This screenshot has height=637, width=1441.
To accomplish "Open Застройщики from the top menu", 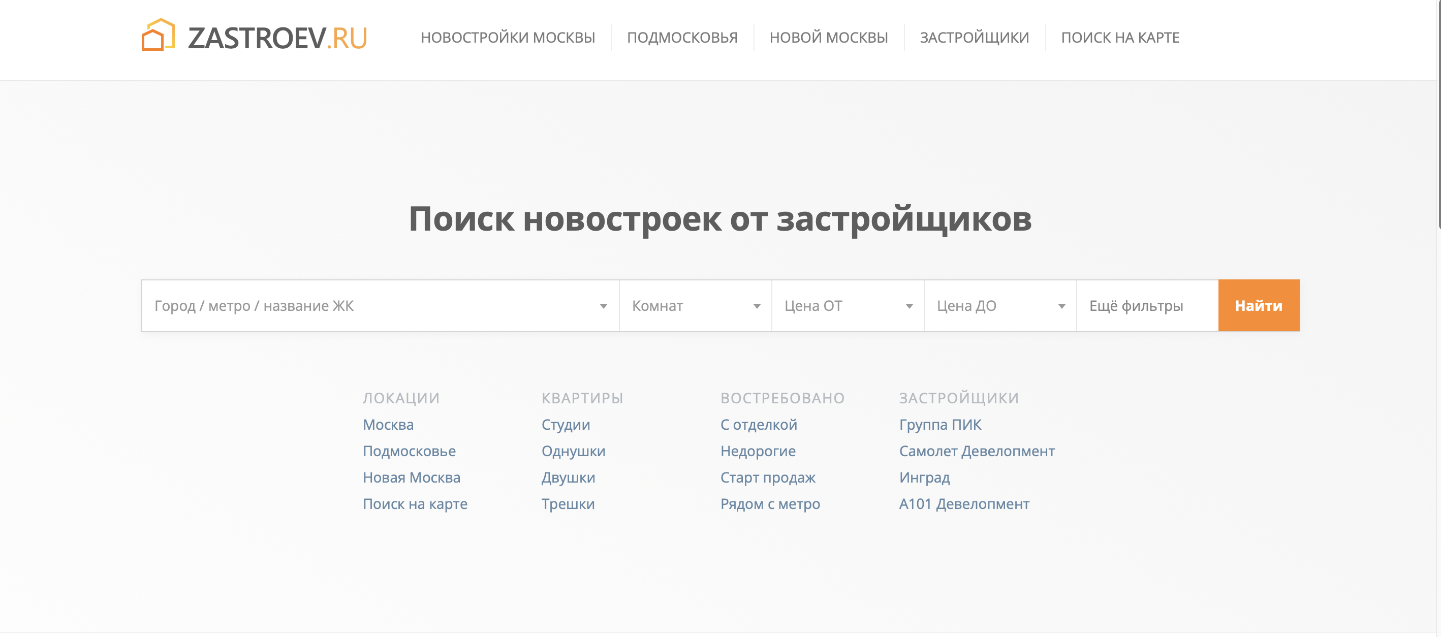I will (974, 38).
